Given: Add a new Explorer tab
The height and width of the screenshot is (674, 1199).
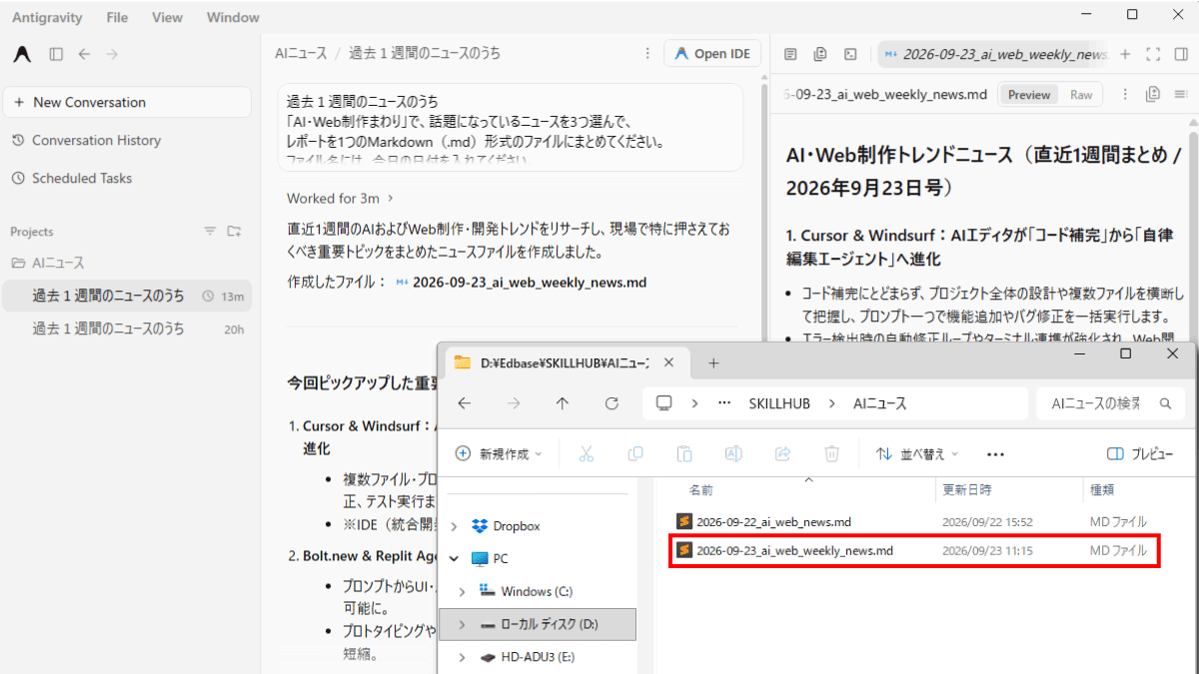Looking at the screenshot, I should pos(713,362).
